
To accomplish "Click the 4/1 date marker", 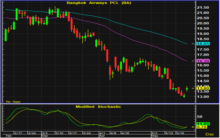I will [x=102, y=133].
